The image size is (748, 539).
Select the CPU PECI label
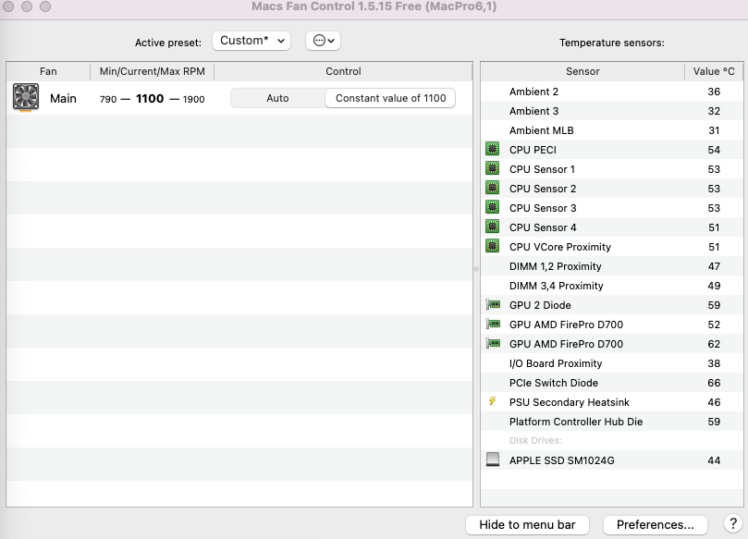[533, 150]
